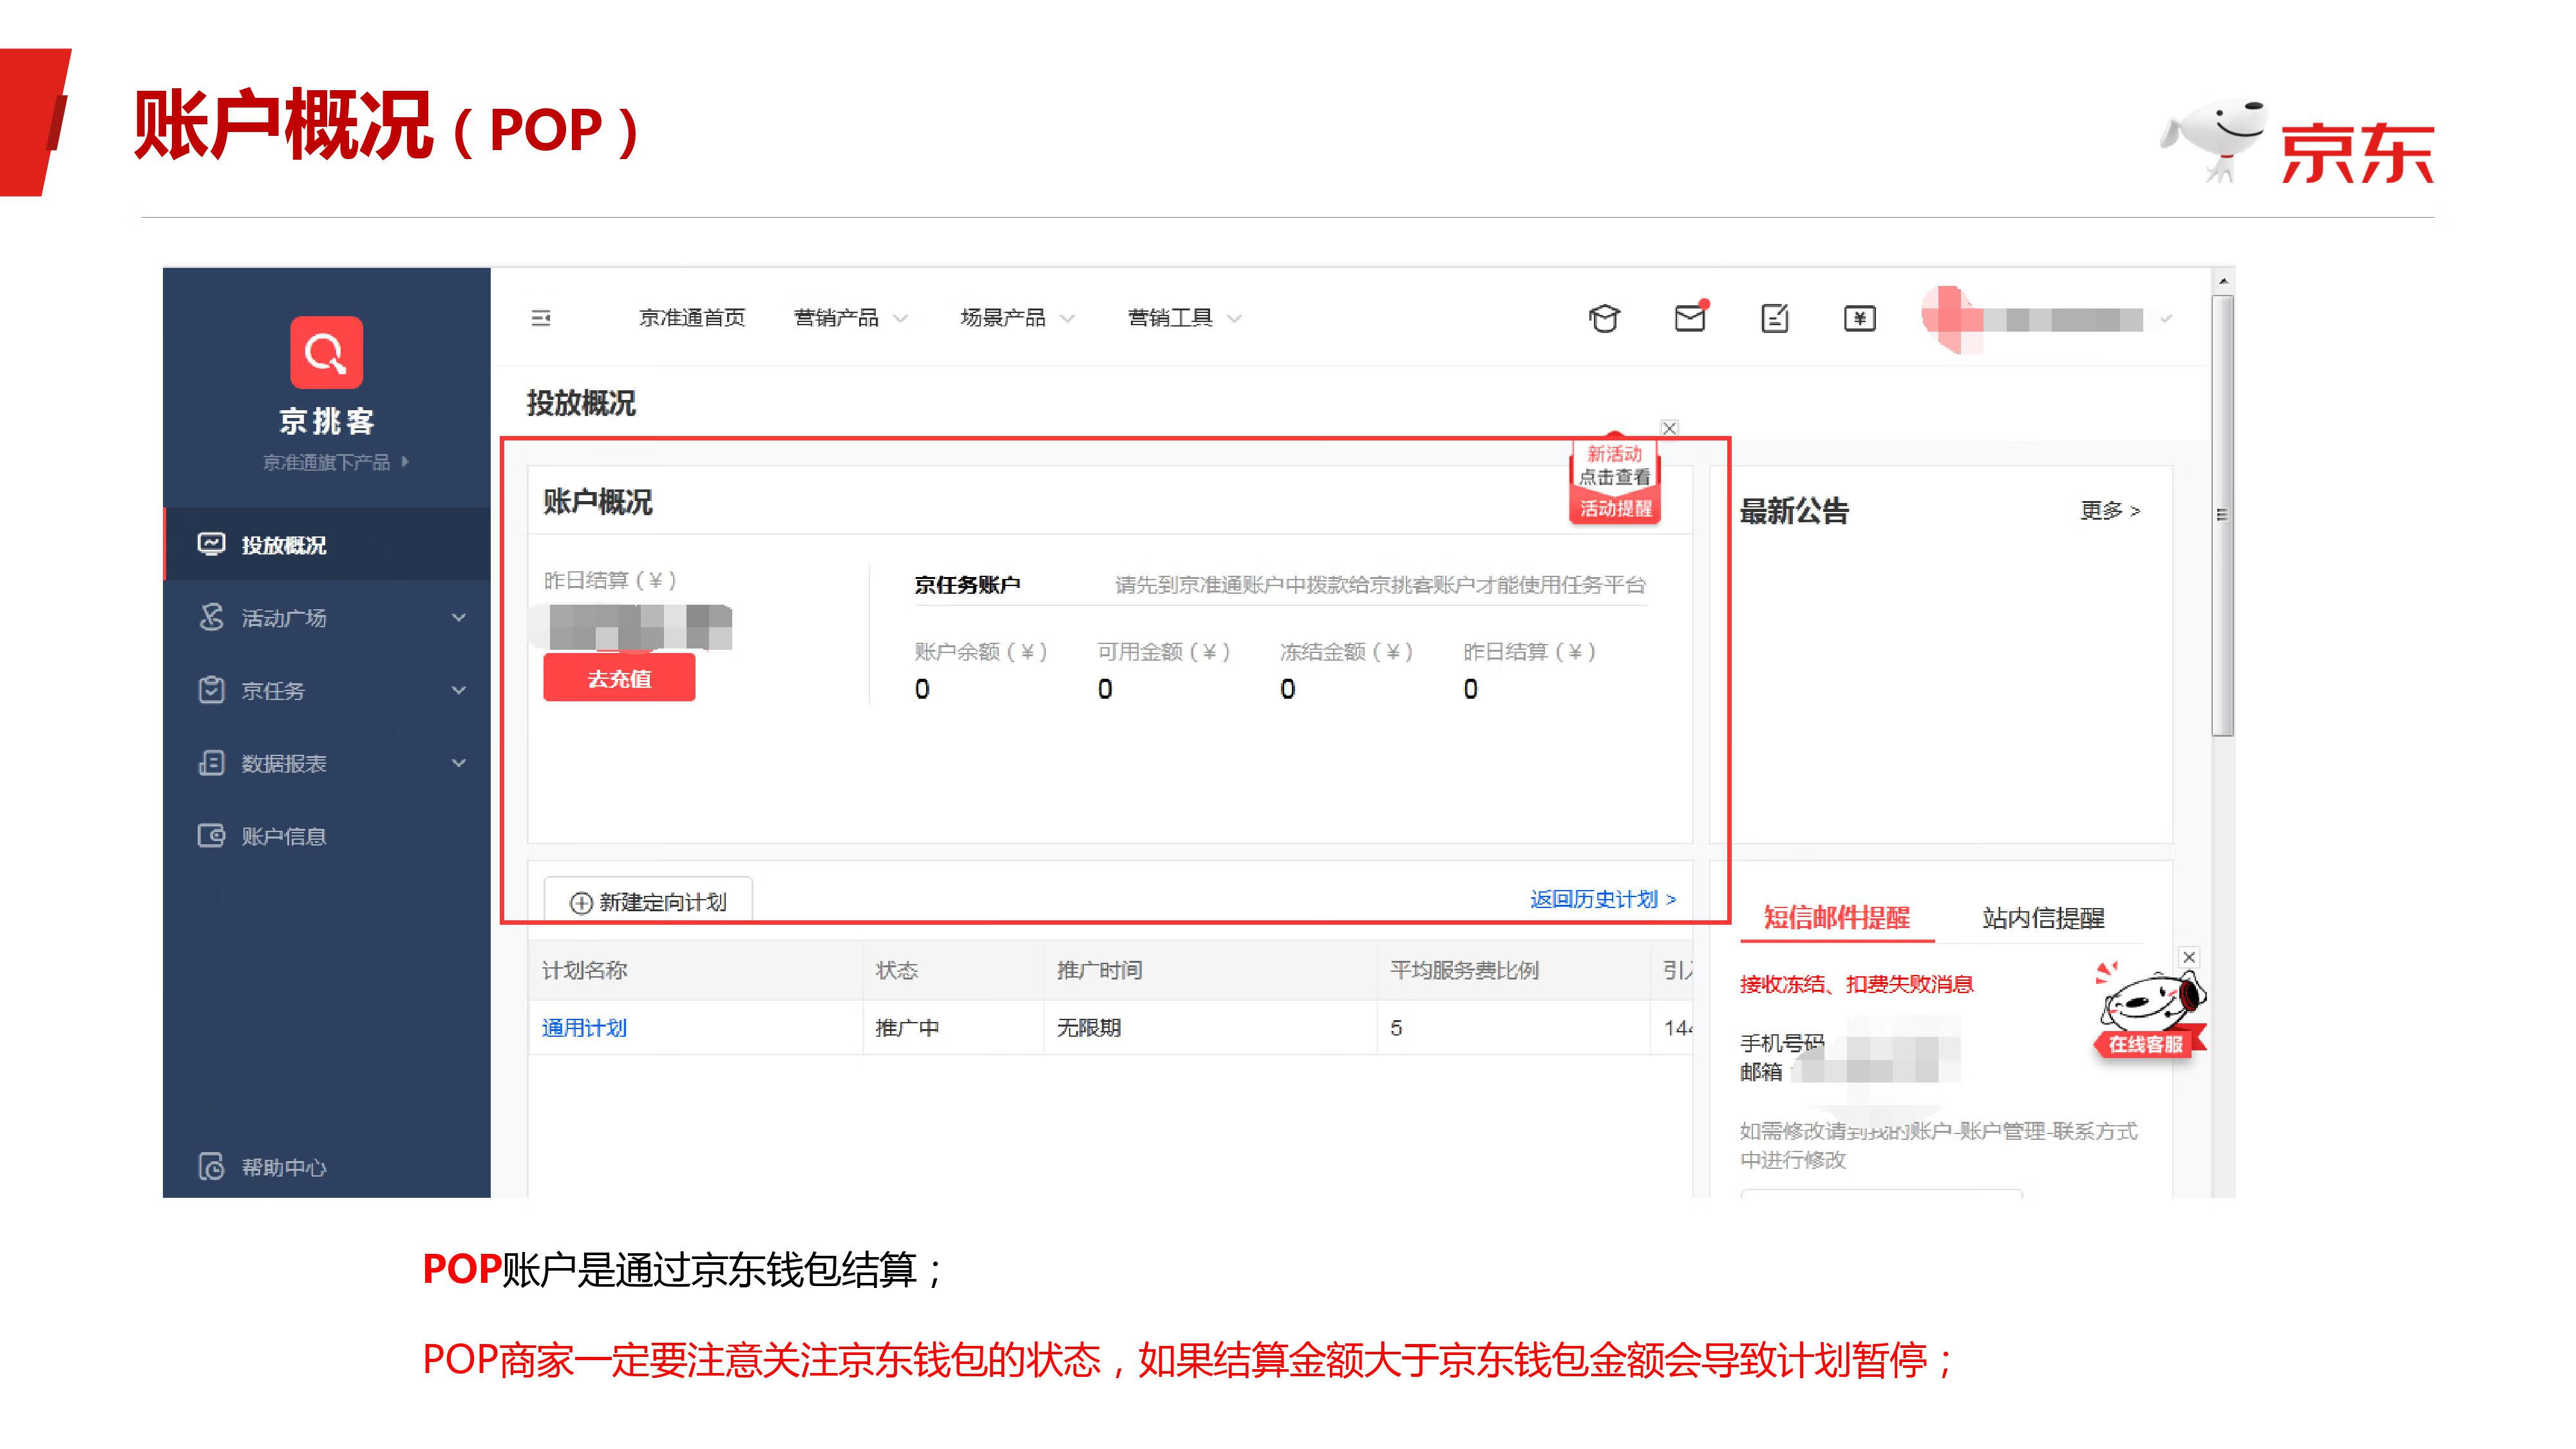The height and width of the screenshot is (1449, 2576).
Task: Open 帮助中心 in the sidebar
Action: pyautogui.click(x=327, y=1167)
